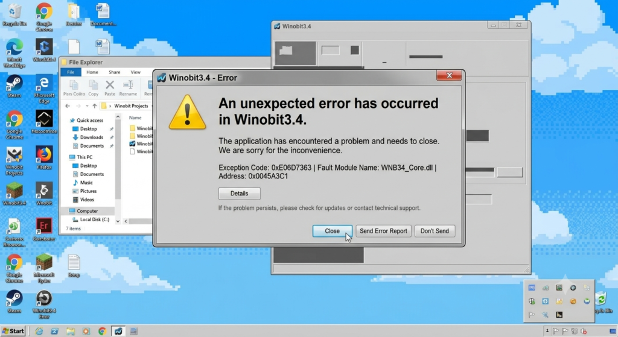Click the File Explorer taskbar icon
Screen dimensions: 618x337
point(71,332)
